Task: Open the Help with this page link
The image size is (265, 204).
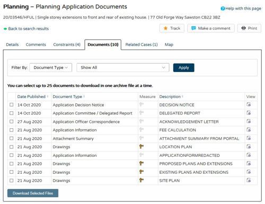Action: point(243,8)
